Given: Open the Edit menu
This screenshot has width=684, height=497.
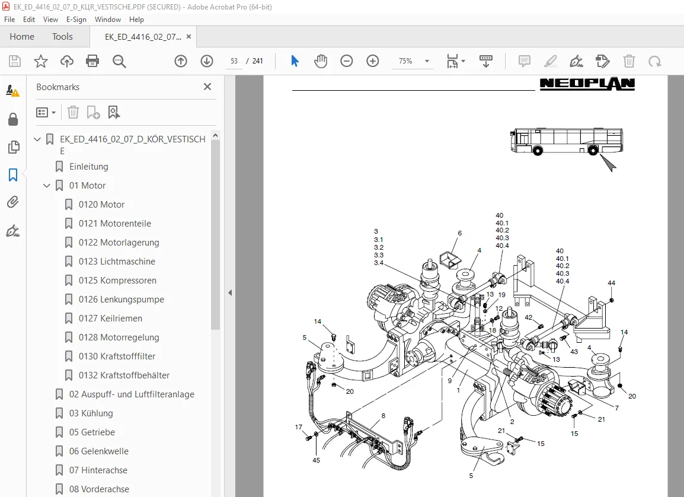Looking at the screenshot, I should (x=29, y=20).
